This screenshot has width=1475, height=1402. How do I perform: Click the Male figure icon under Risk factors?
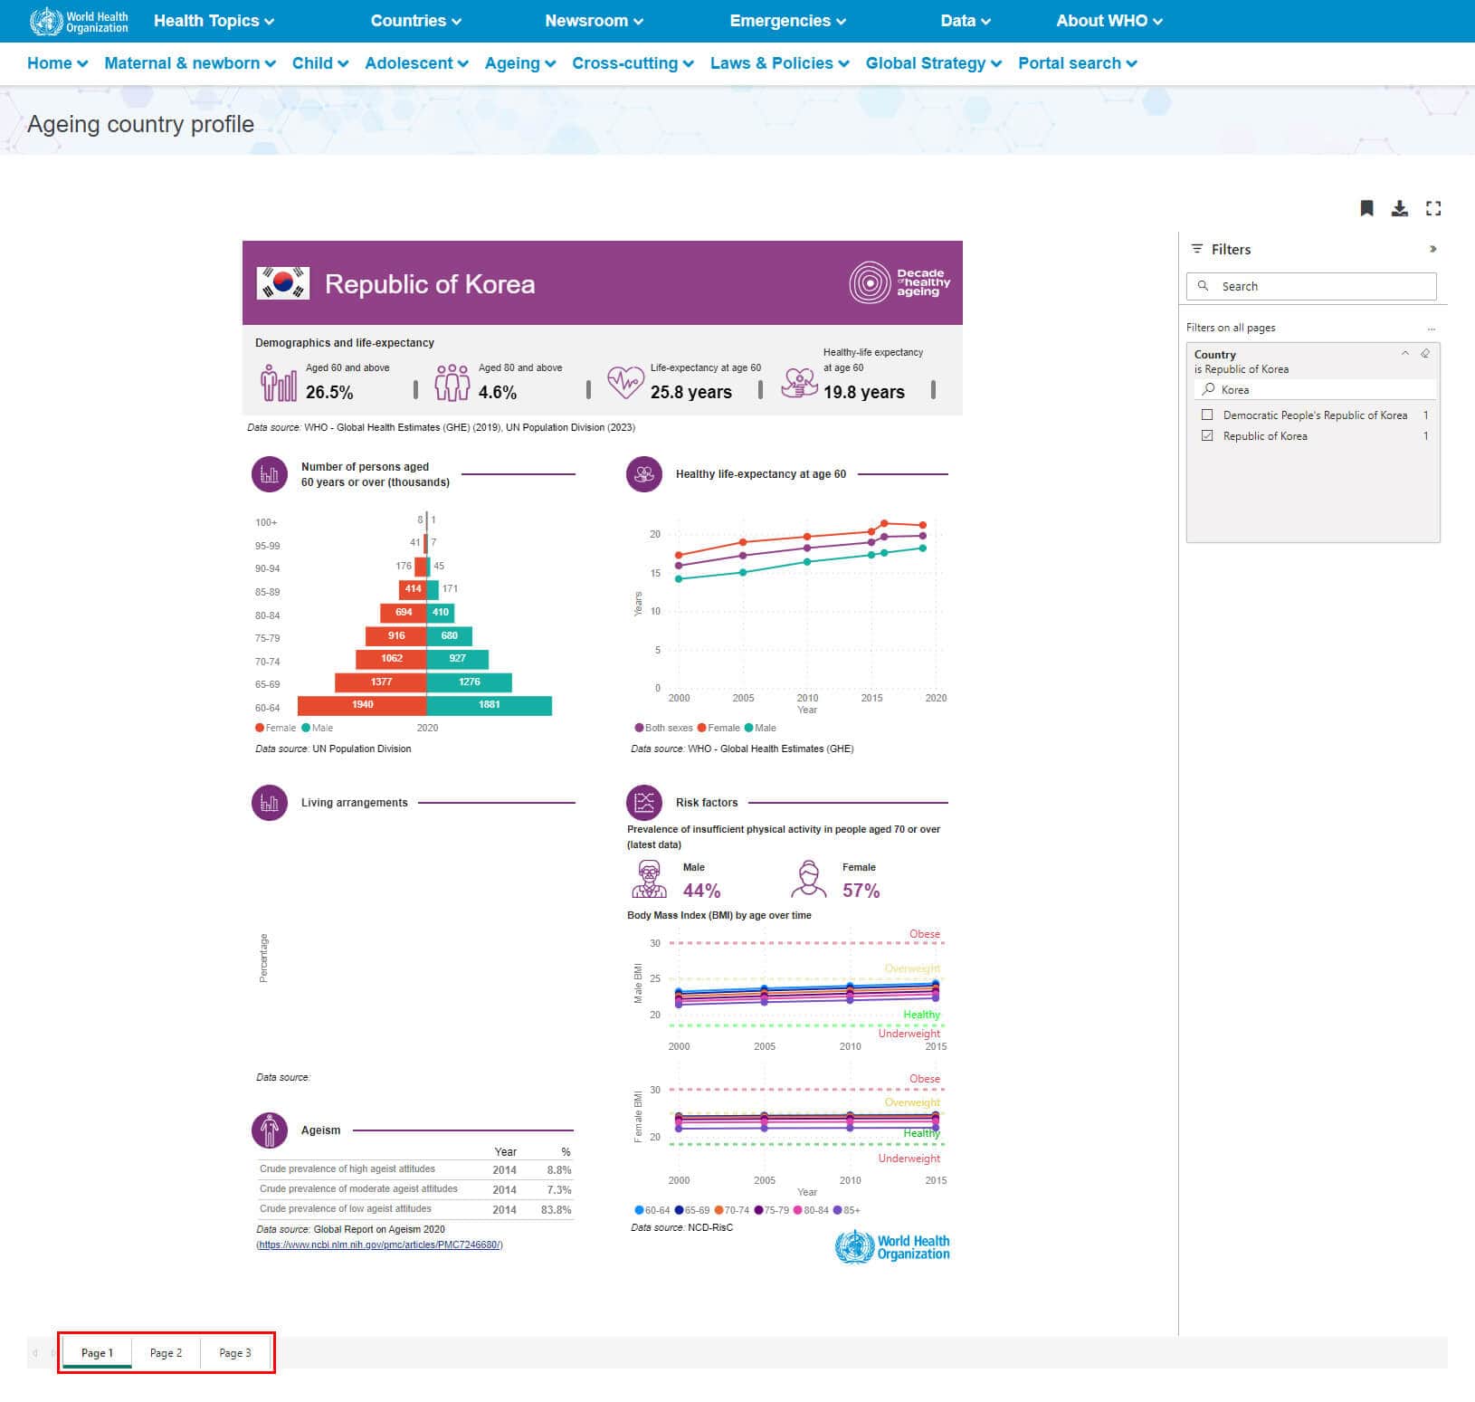click(649, 880)
